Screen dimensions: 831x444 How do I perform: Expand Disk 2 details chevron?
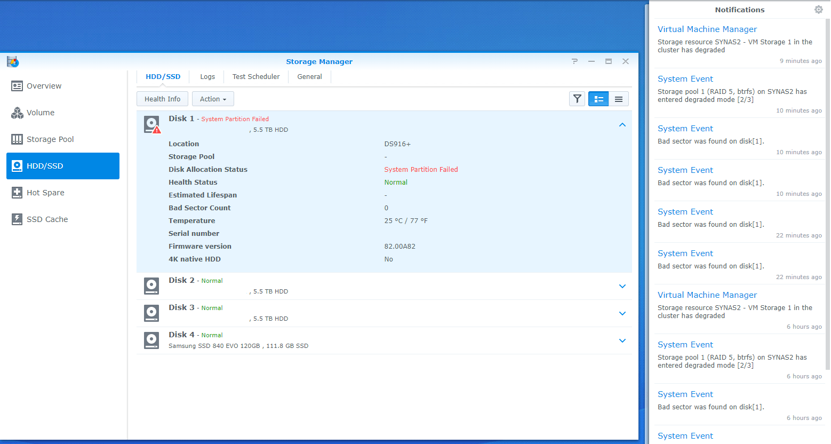(x=622, y=286)
